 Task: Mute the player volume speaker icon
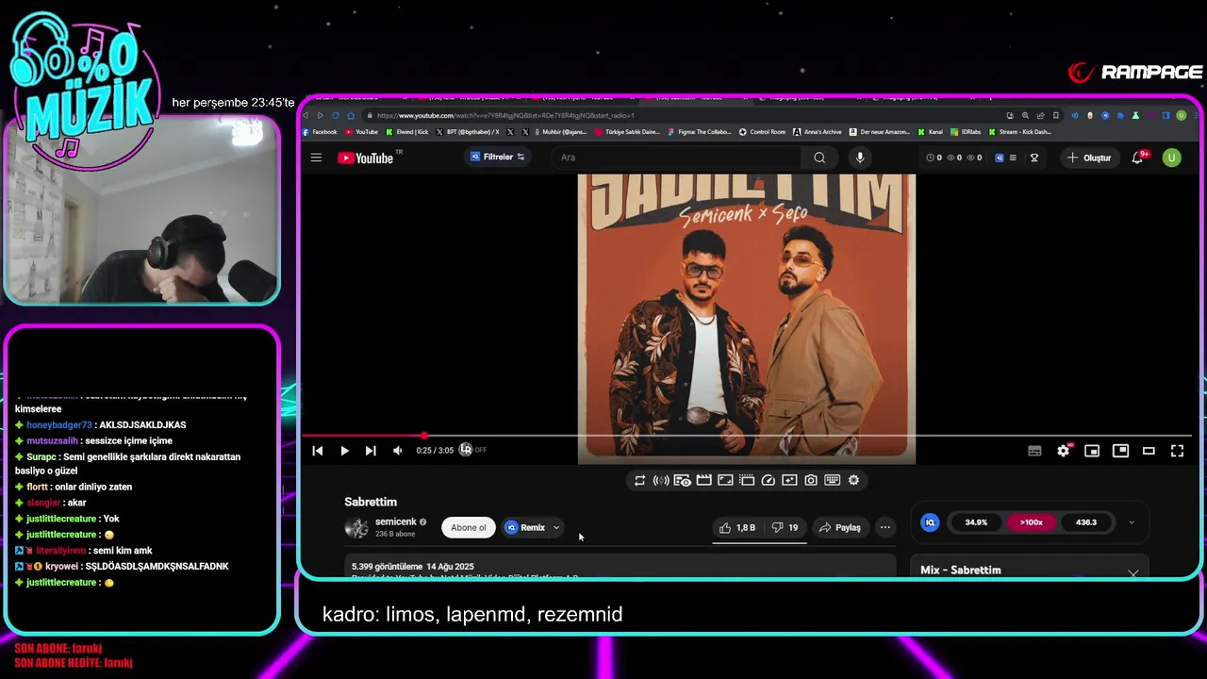pyautogui.click(x=397, y=451)
